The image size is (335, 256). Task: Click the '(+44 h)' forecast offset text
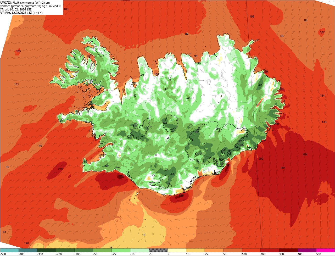coord(38,13)
